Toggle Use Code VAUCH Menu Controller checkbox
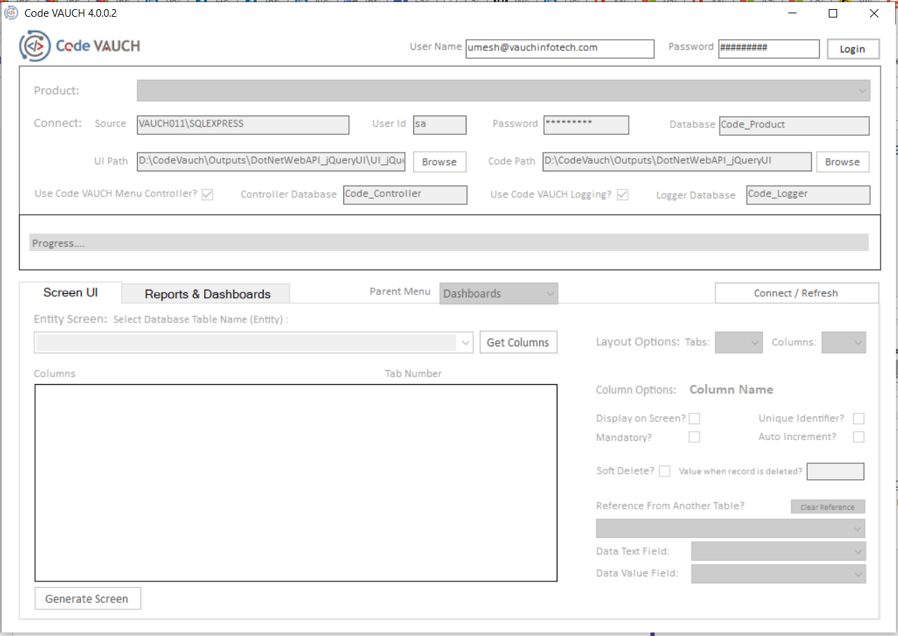Screen dimensions: 898x636 [x=207, y=195]
